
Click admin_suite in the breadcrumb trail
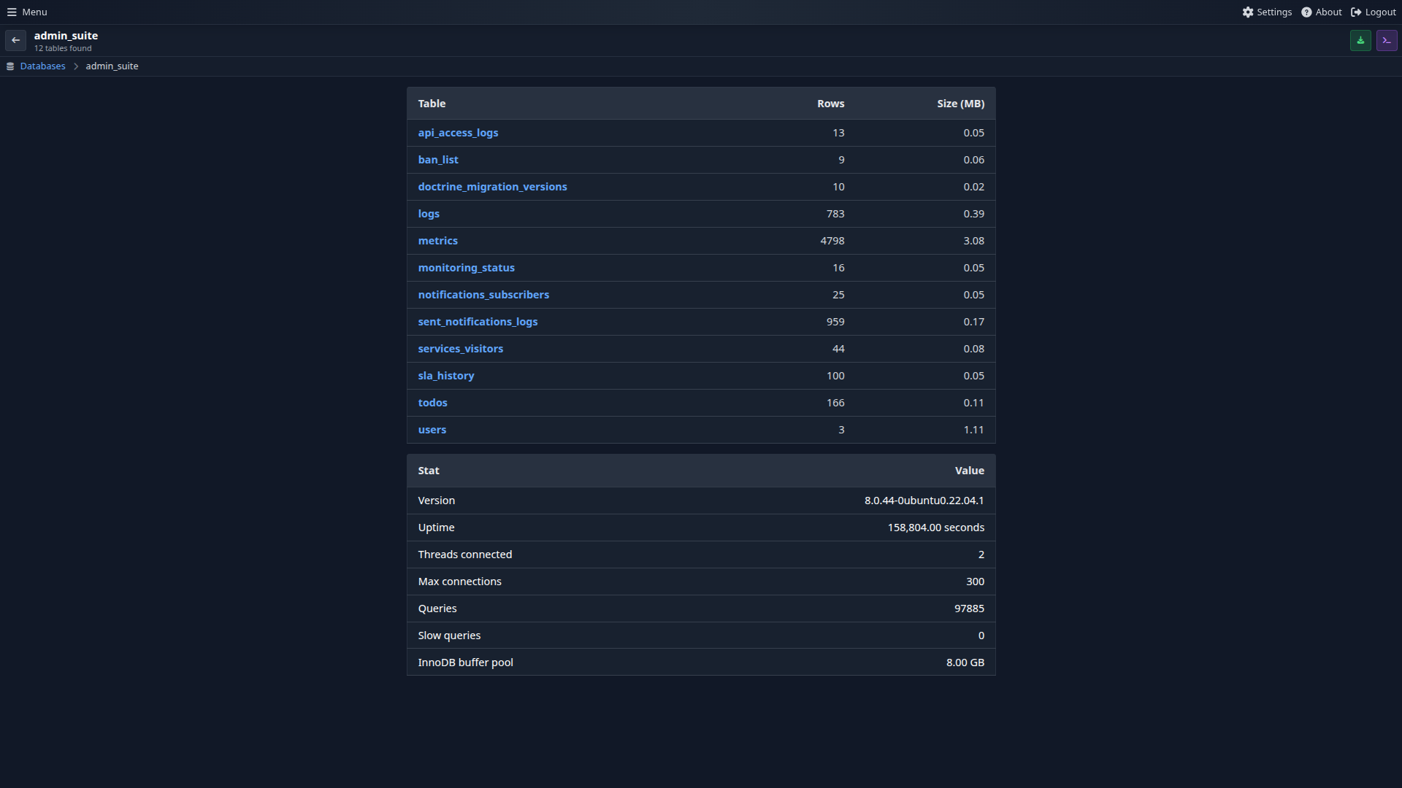coord(112,66)
